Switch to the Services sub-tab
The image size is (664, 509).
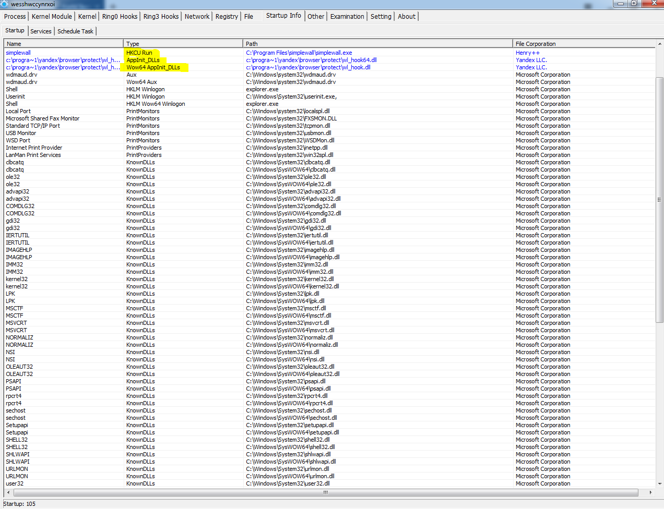coord(41,31)
